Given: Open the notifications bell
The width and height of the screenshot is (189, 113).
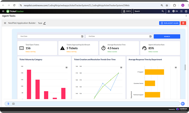Looking at the screenshot, I should point(169,11).
